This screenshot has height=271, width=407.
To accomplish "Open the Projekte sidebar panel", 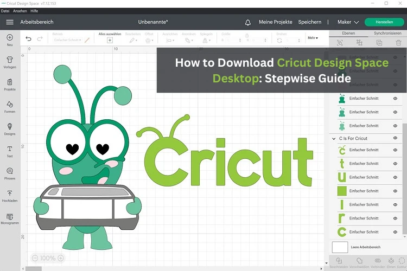I will (x=10, y=85).
